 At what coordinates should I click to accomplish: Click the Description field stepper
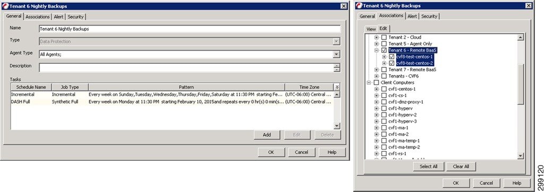click(336, 67)
